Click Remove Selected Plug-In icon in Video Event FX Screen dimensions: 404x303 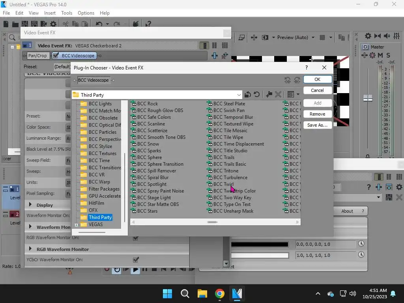point(224,55)
